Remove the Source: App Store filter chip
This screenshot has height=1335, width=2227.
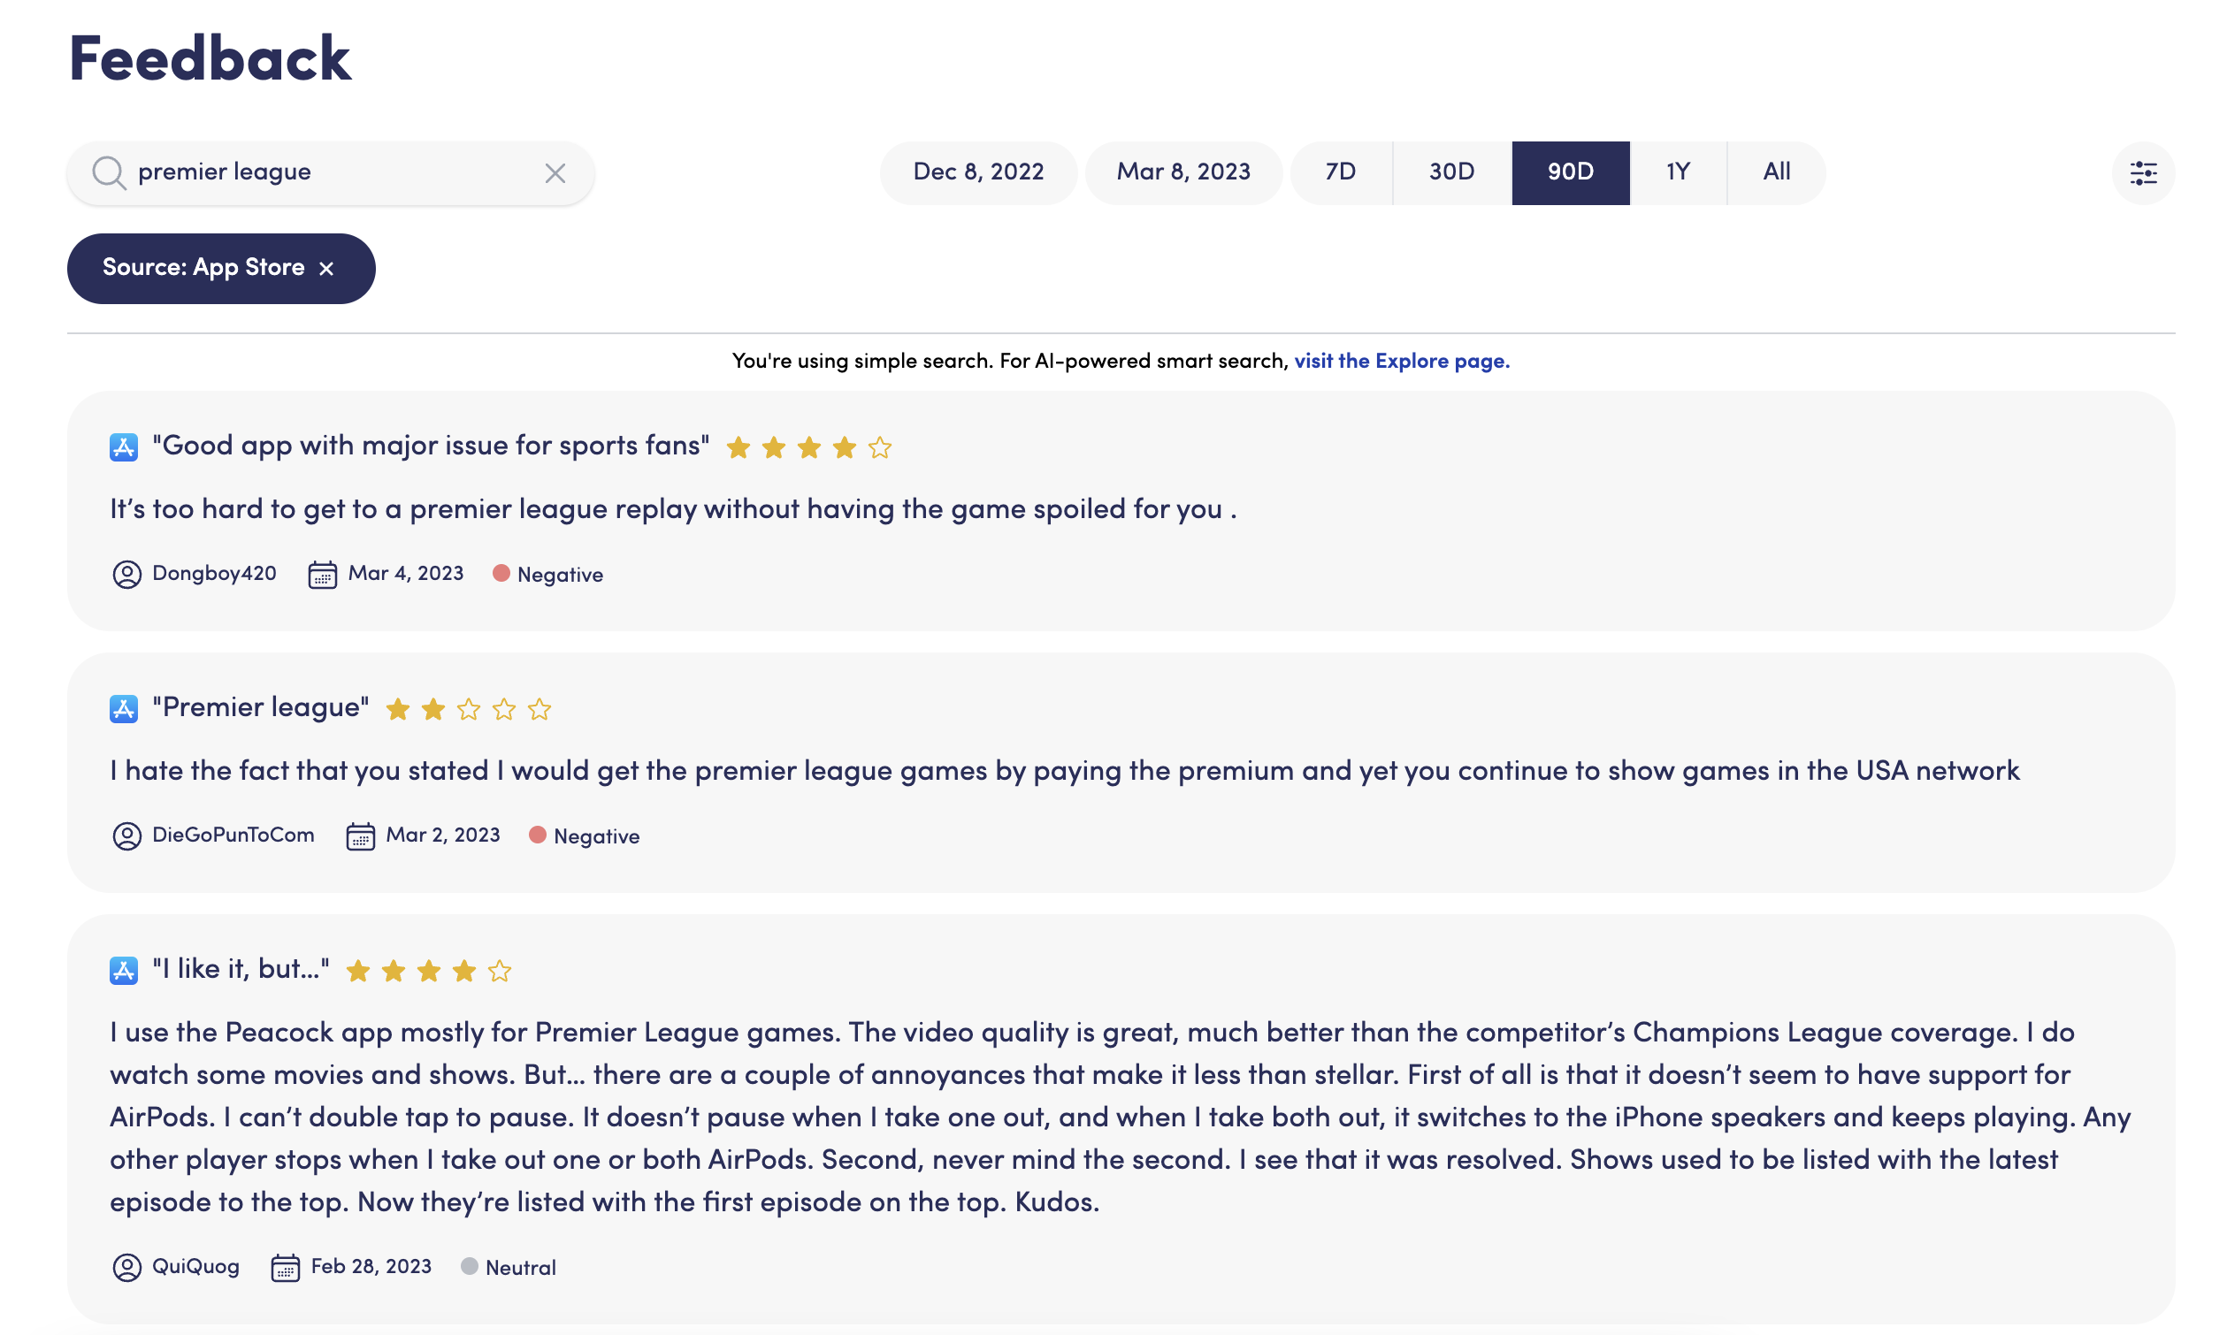pyautogui.click(x=327, y=267)
